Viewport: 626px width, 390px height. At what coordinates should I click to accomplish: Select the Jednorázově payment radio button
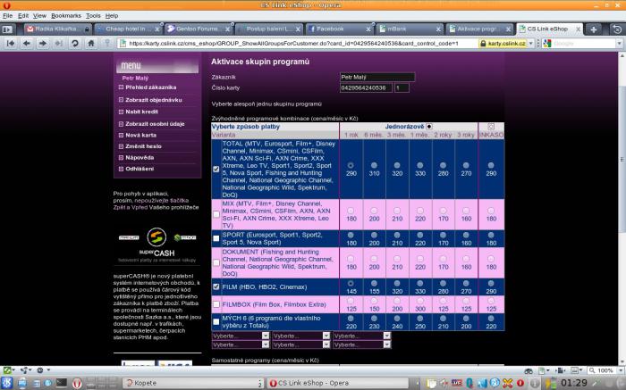(429, 127)
